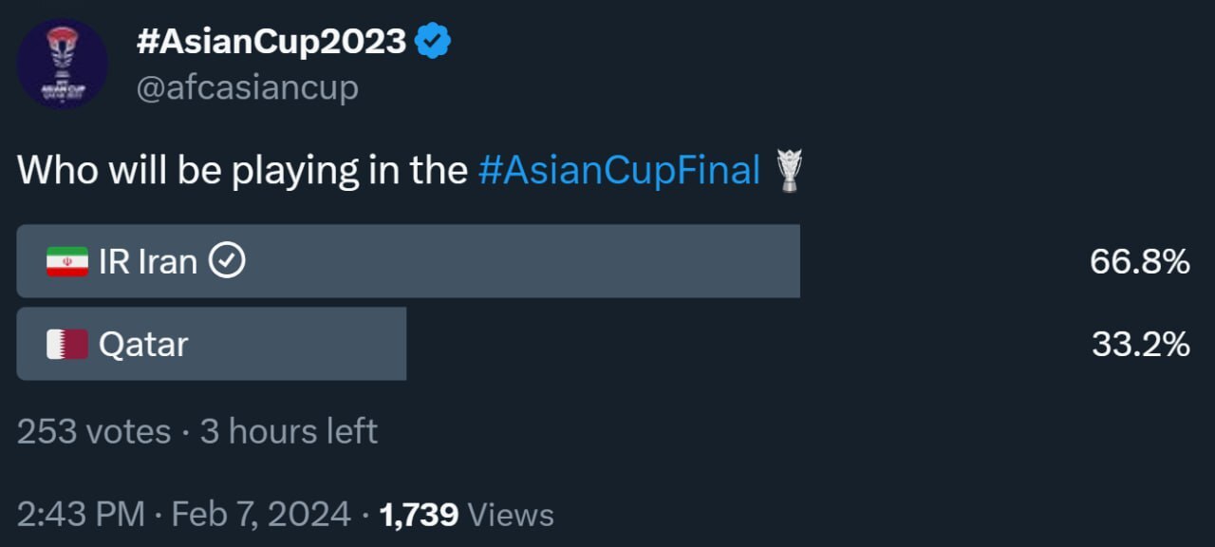Click the 253 votes count
Image resolution: width=1215 pixels, height=547 pixels.
coord(94,431)
